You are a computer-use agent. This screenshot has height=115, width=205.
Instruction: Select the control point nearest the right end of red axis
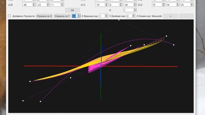pyautogui.click(x=174, y=45)
